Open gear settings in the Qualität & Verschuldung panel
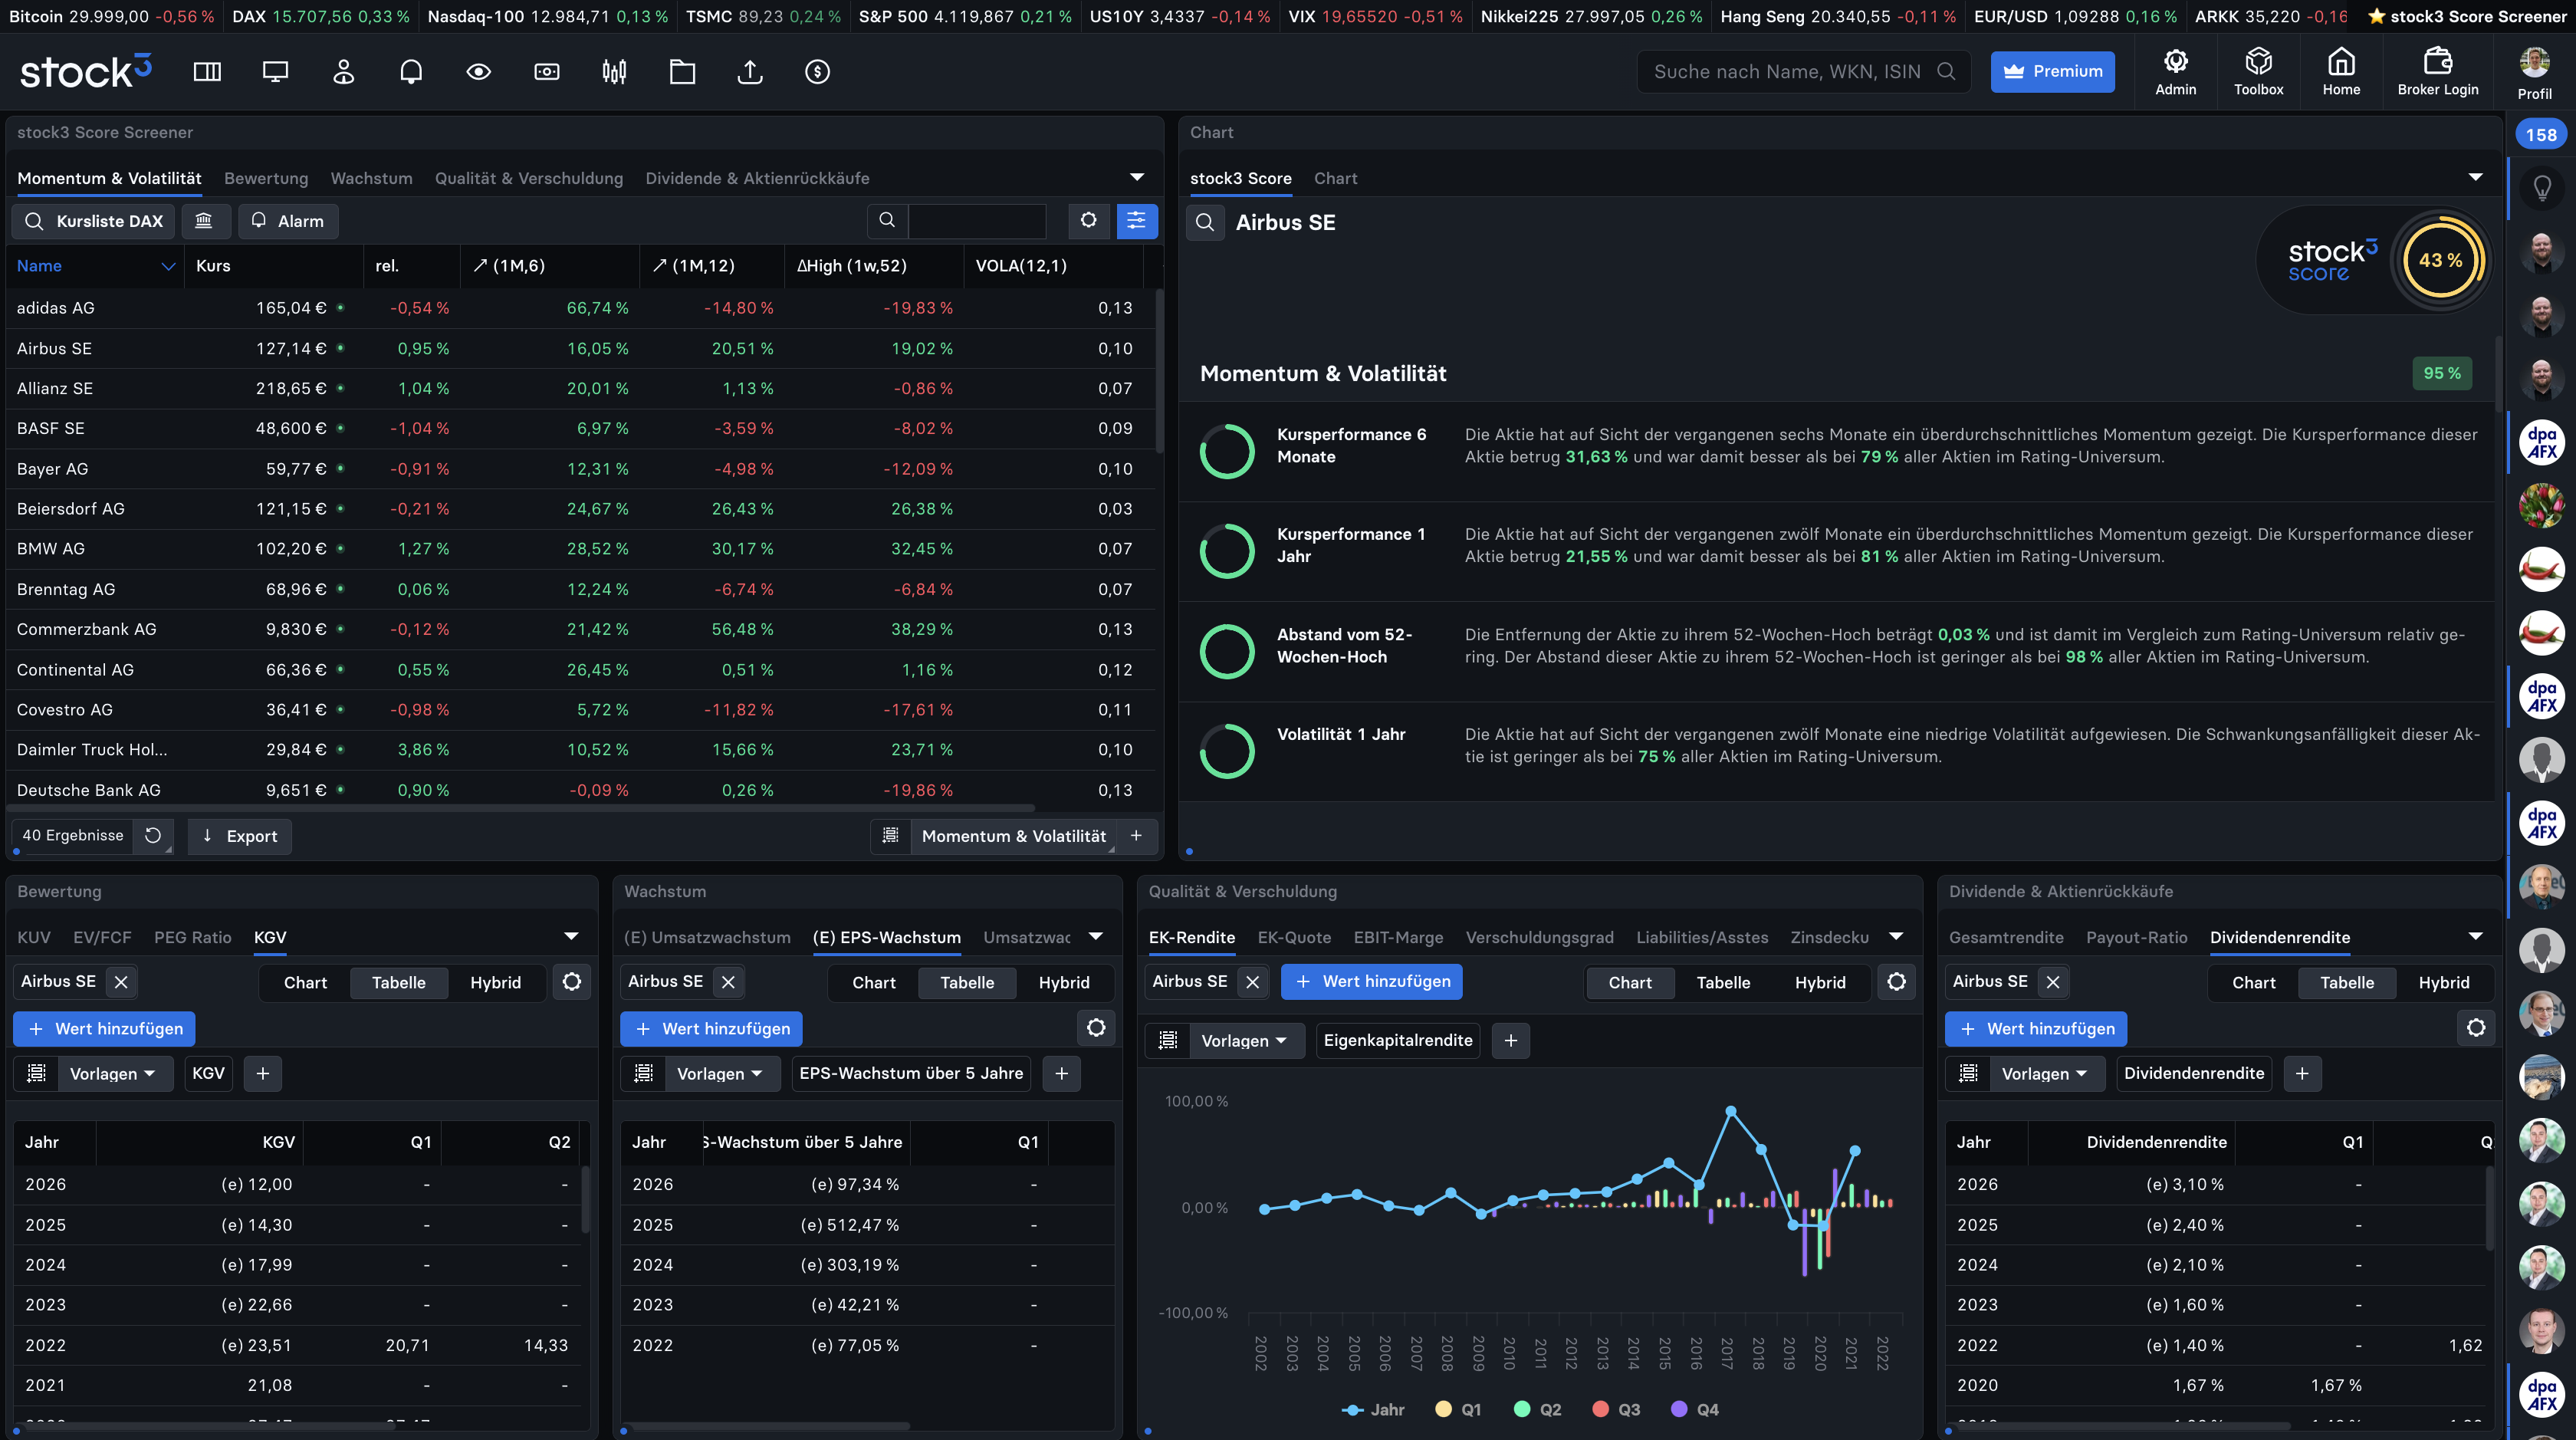This screenshot has height=1440, width=2576. tap(1896, 982)
